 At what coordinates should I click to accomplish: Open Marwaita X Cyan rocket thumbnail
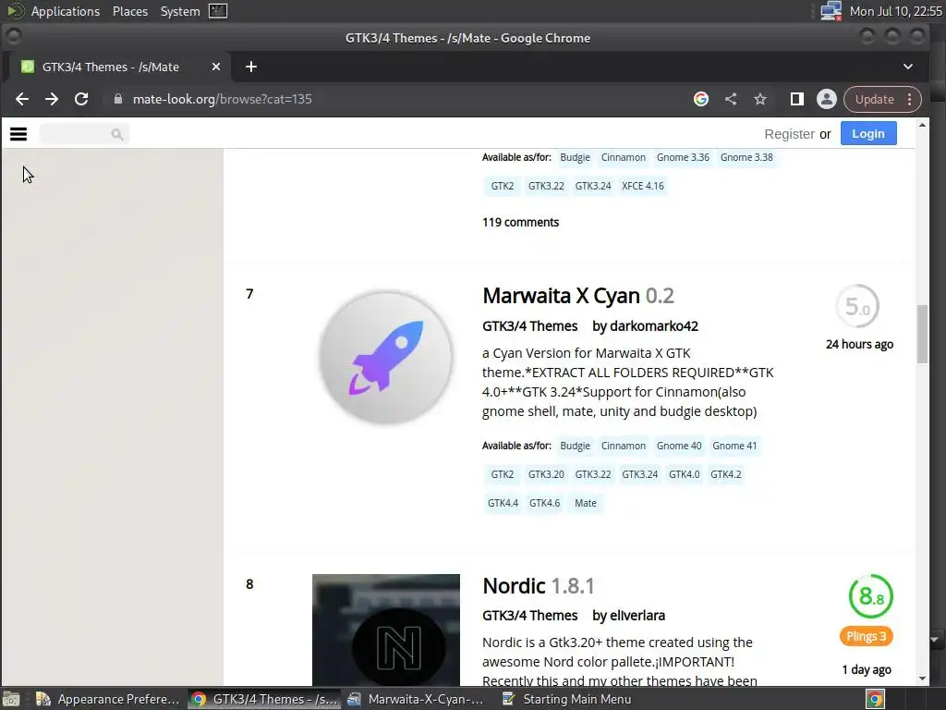coord(386,358)
